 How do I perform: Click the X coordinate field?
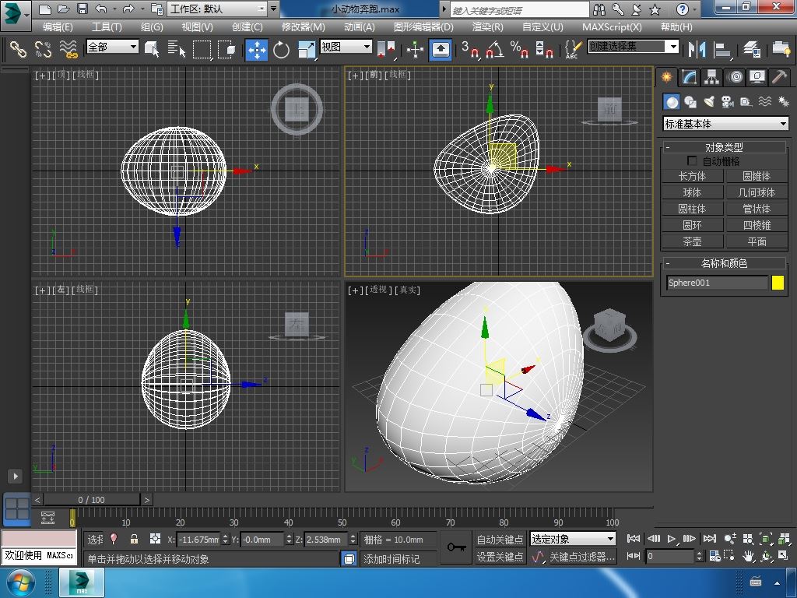[x=198, y=539]
